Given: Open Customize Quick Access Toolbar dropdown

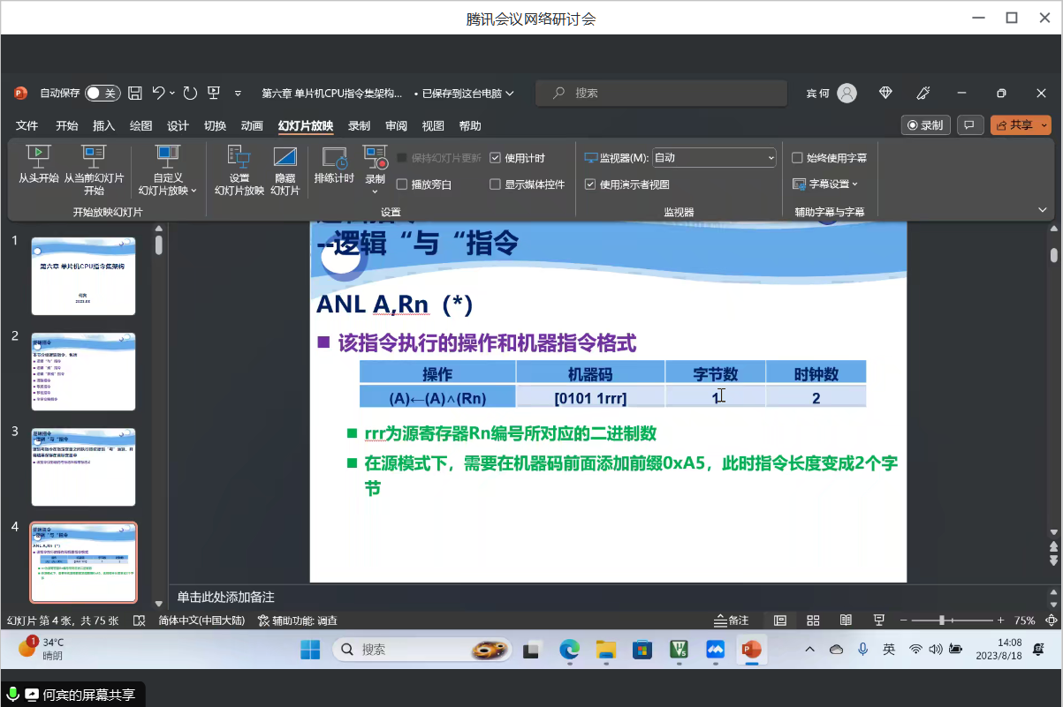Looking at the screenshot, I should 238,93.
